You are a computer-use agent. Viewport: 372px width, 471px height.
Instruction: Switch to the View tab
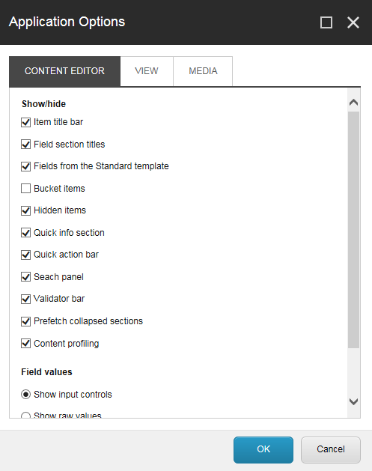[x=147, y=71]
